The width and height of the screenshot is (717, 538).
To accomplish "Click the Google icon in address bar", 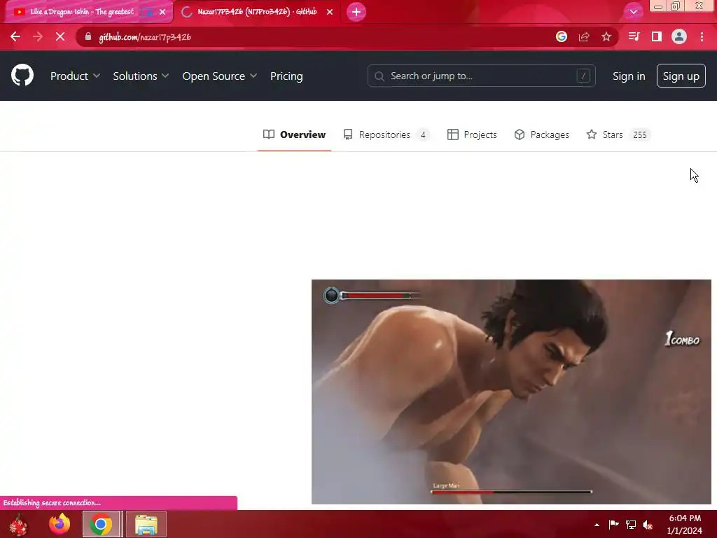I will pyautogui.click(x=562, y=36).
